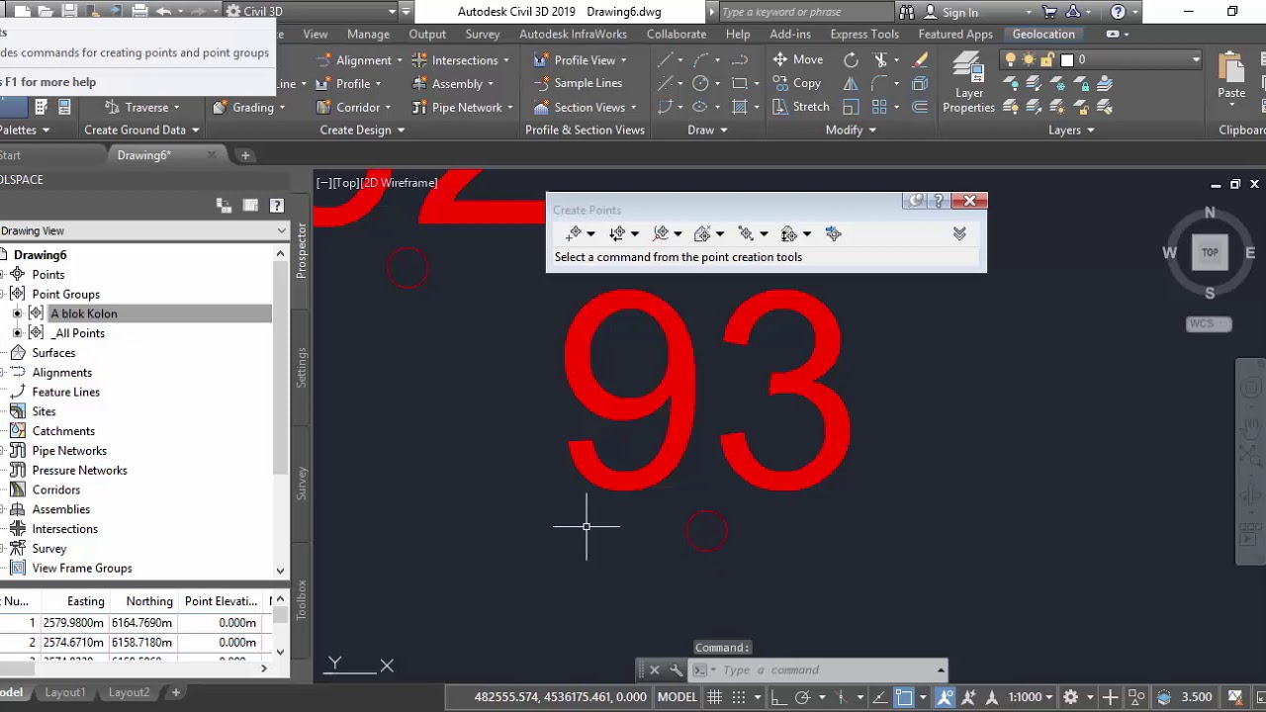Click the Create Points expand toolbar chevron

(x=958, y=233)
